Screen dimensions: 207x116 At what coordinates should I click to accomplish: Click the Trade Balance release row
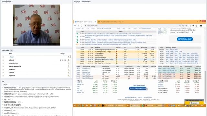tap(116, 53)
